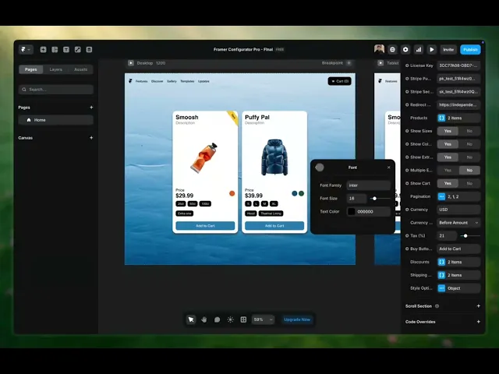Add a new page with the Pages plus
499x374 pixels.
[91, 108]
